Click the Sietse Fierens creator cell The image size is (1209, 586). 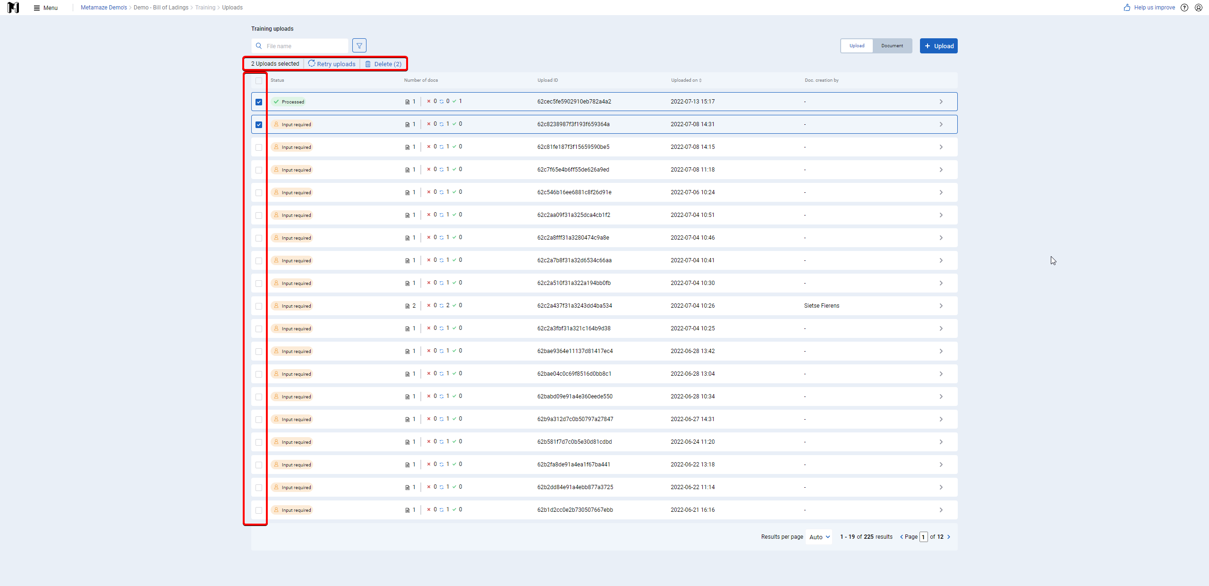click(x=822, y=306)
